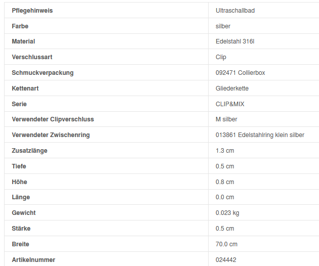Click the M silber value
The image size is (319, 266).
pos(226,119)
